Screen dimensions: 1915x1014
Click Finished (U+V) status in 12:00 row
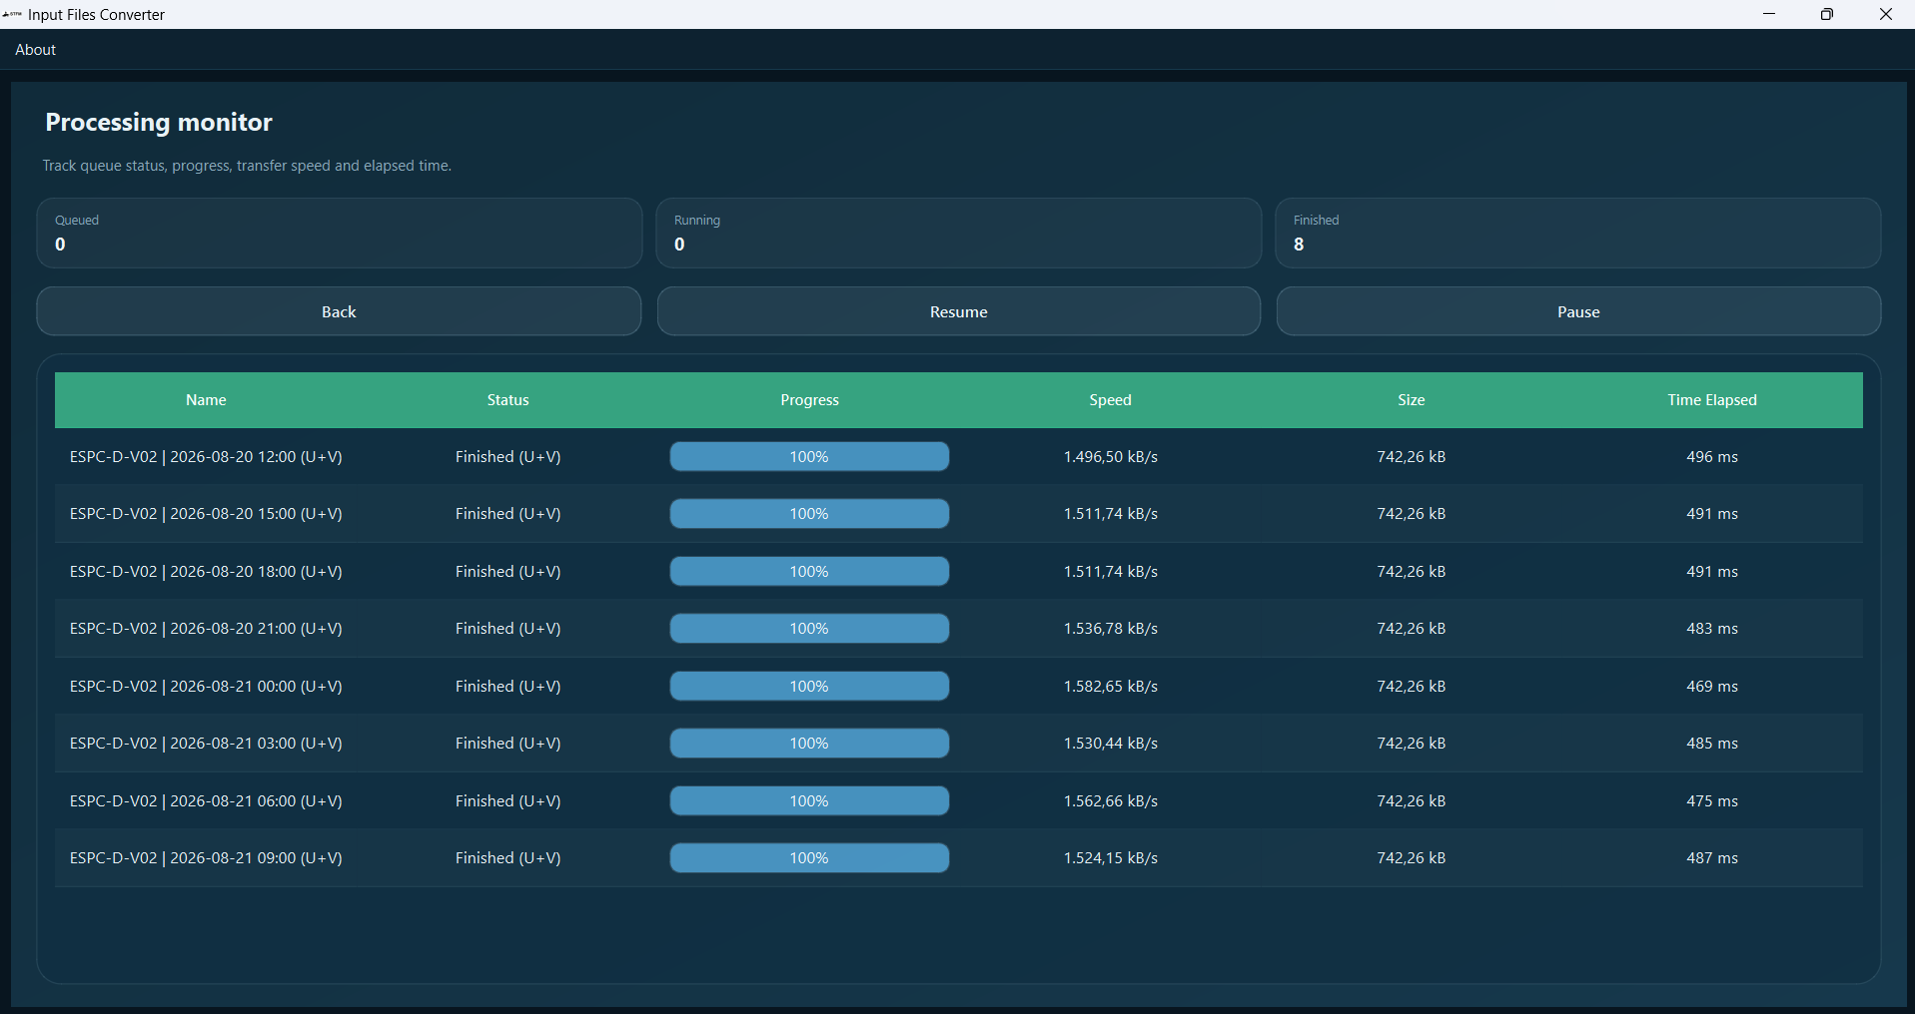(x=507, y=457)
